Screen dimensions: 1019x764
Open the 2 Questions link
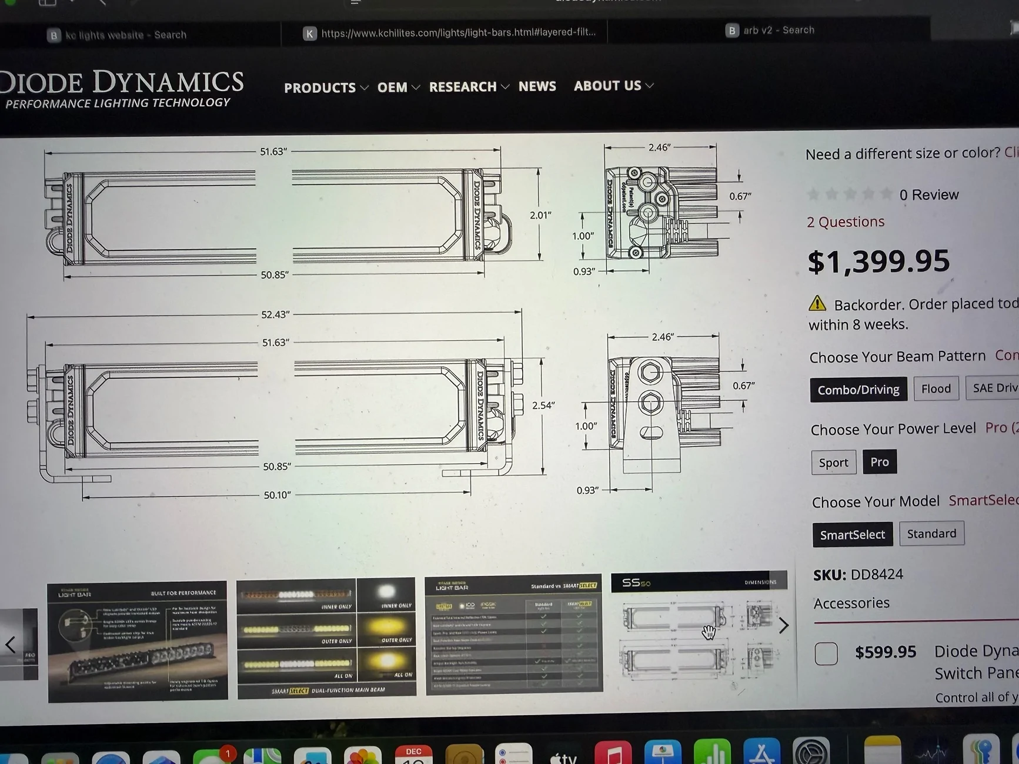tap(845, 222)
